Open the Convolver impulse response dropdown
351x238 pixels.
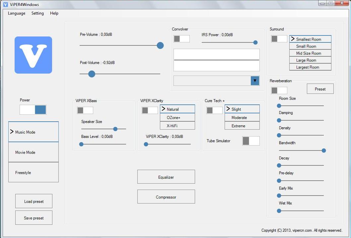[254, 81]
